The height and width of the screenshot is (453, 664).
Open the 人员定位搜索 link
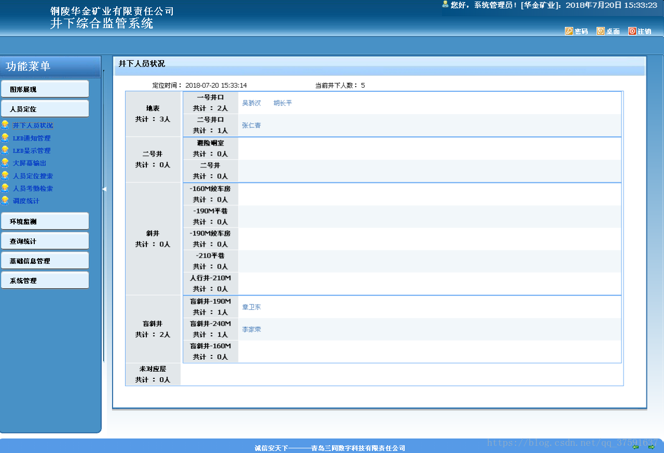tap(33, 176)
